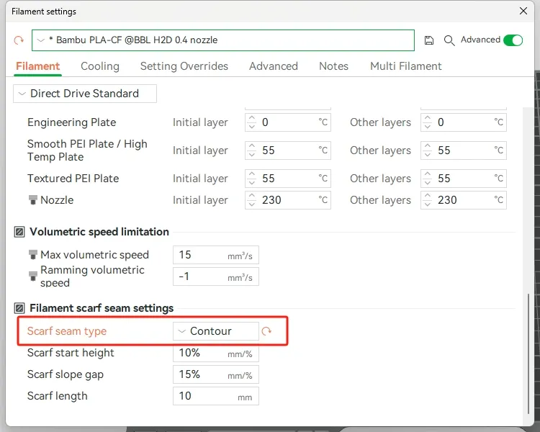The height and width of the screenshot is (432, 540).
Task: Click the nozzle icon beside Nozzle label
Action: pyautogui.click(x=32, y=200)
